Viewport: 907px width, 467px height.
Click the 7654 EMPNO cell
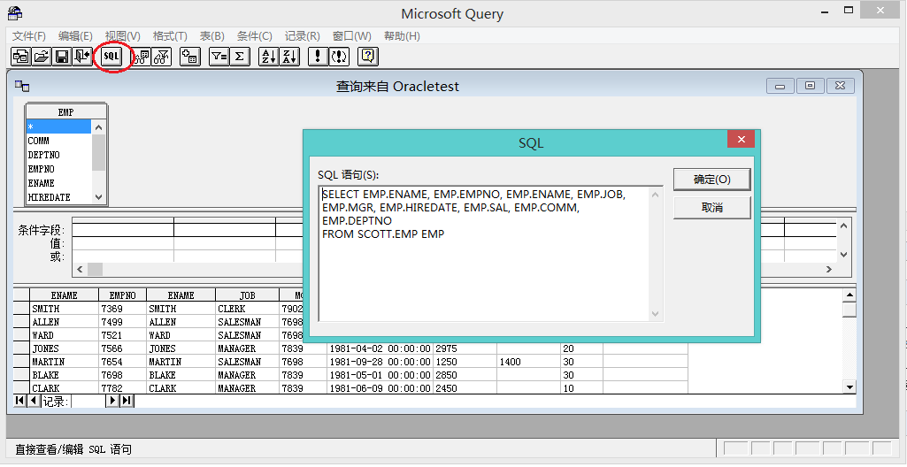(123, 362)
